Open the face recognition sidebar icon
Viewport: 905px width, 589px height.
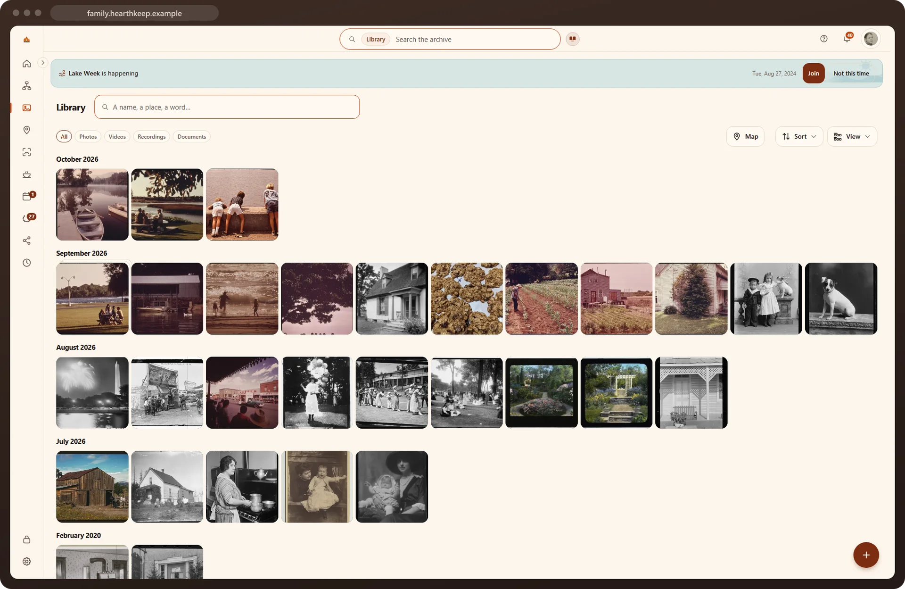coord(27,152)
